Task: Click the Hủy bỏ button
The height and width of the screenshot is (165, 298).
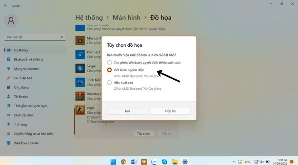Action: pyautogui.click(x=170, y=111)
